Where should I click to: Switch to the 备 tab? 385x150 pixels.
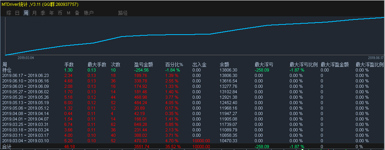tap(77, 13)
